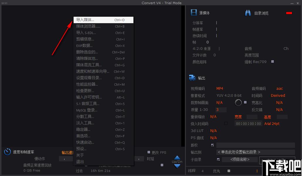The image size is (302, 176).
Task: Click the slider left of 时延
Action: (139, 159)
